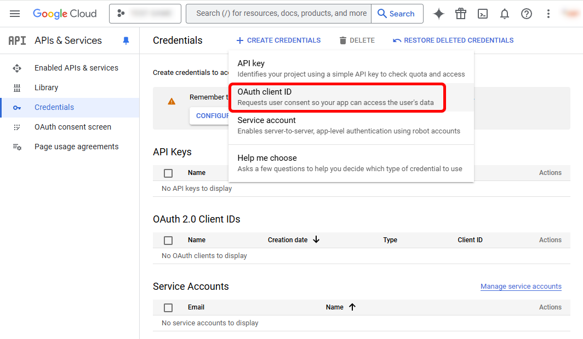The image size is (583, 339).
Task: Click the warning triangle icon
Action: [x=172, y=101]
